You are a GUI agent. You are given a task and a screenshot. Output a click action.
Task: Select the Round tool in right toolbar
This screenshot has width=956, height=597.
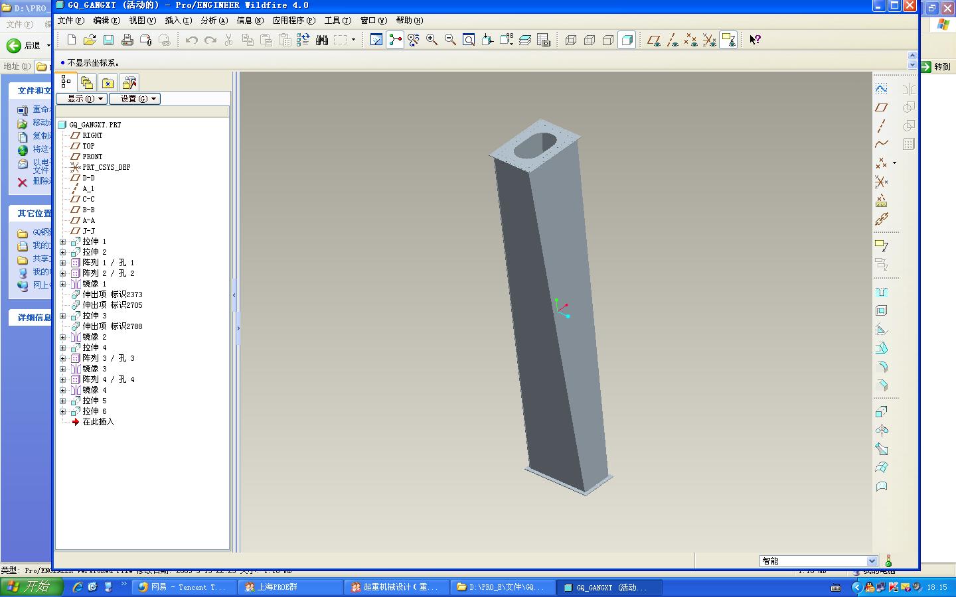click(882, 367)
